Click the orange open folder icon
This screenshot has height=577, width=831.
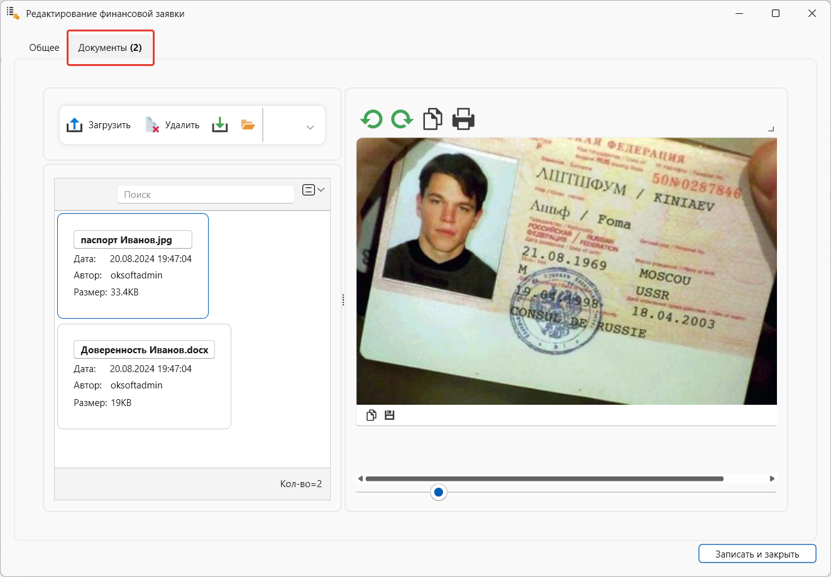(248, 125)
